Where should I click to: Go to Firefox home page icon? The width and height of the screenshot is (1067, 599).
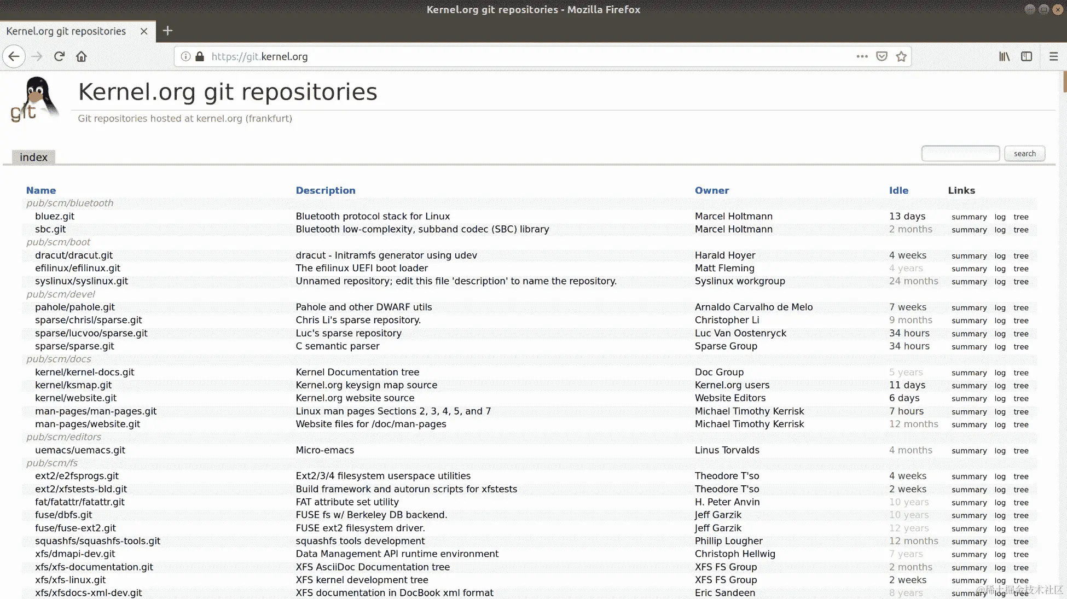pos(82,56)
